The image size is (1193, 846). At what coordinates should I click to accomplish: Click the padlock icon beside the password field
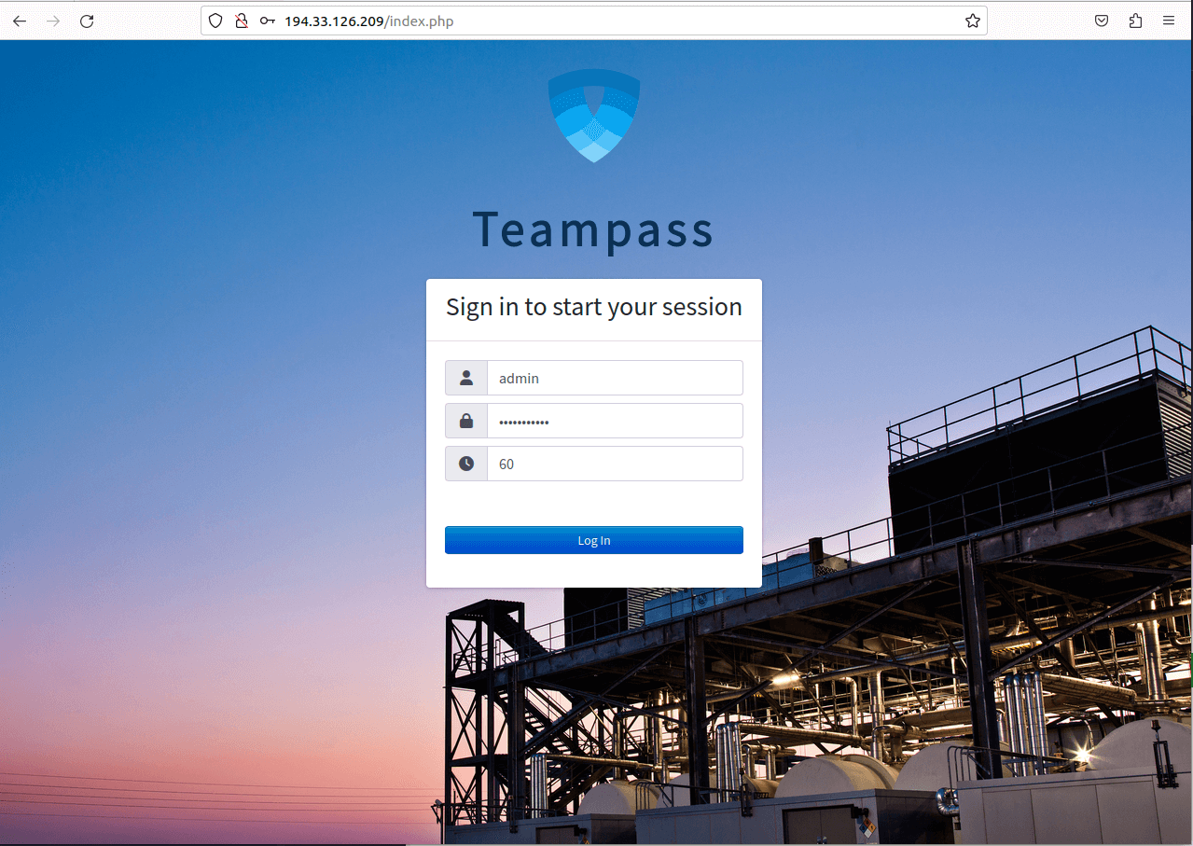click(466, 421)
